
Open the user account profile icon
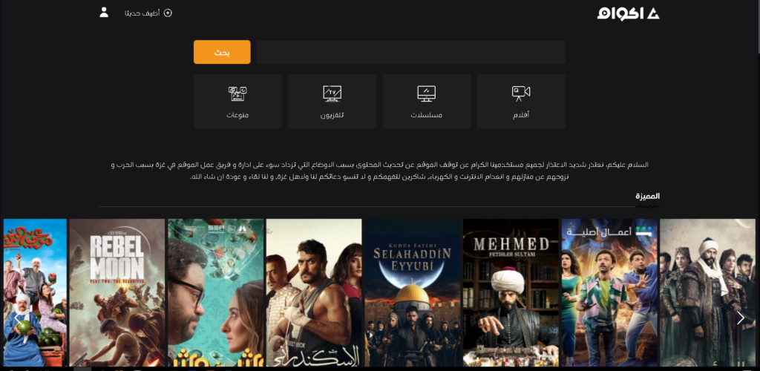pos(104,13)
